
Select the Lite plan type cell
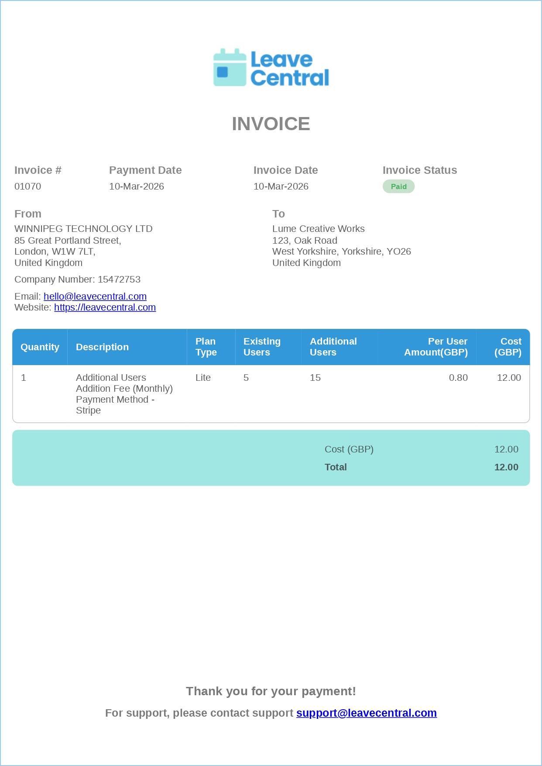(203, 378)
